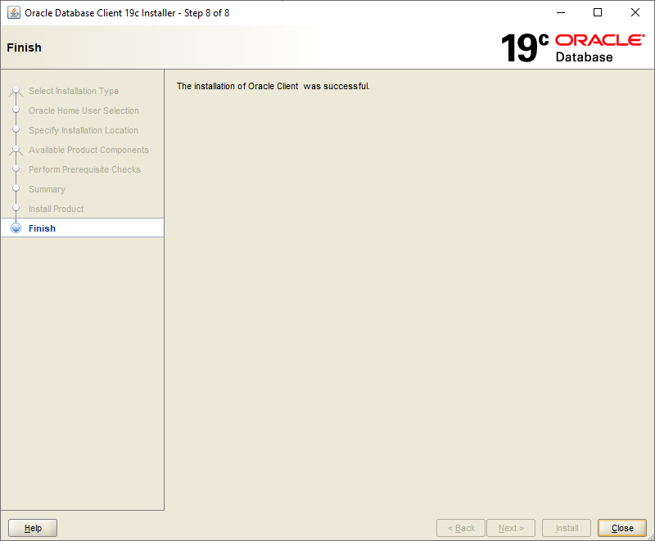This screenshot has height=541, width=655.
Task: Click the Oracle 19c Database logo
Action: point(572,48)
